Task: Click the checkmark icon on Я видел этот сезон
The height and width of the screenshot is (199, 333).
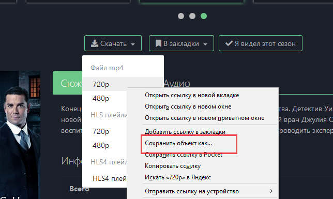Action: pyautogui.click(x=229, y=43)
